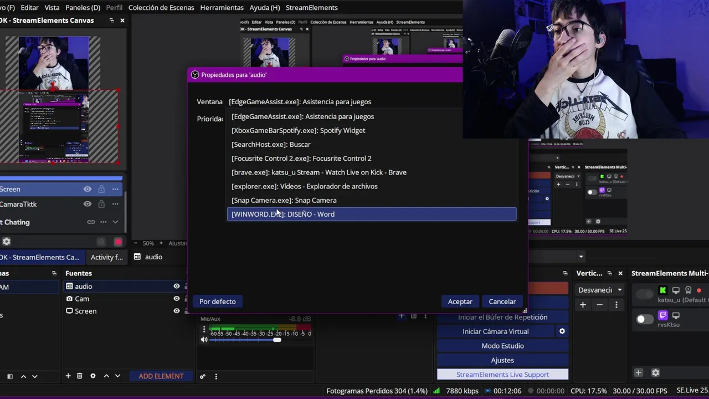Add multistream output with plus icon
709x399 pixels.
[x=638, y=373]
